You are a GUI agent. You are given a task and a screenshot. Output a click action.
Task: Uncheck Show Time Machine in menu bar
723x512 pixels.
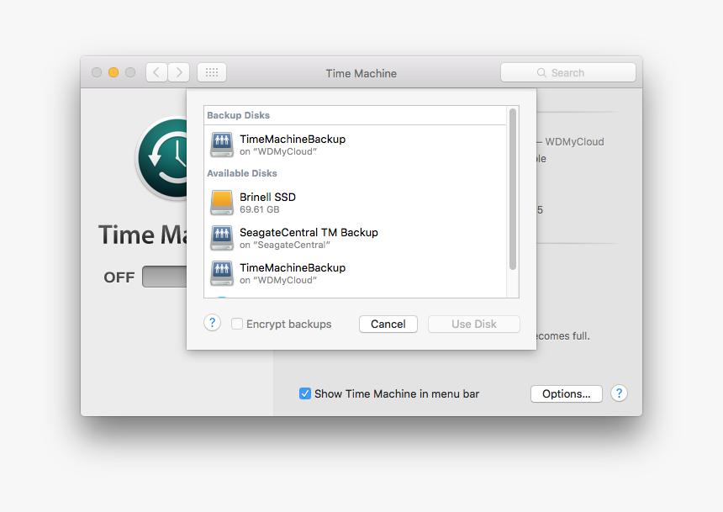[305, 393]
